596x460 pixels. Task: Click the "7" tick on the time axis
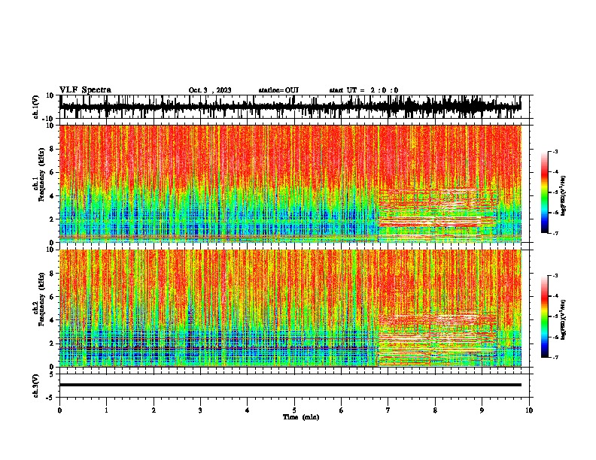(x=388, y=410)
